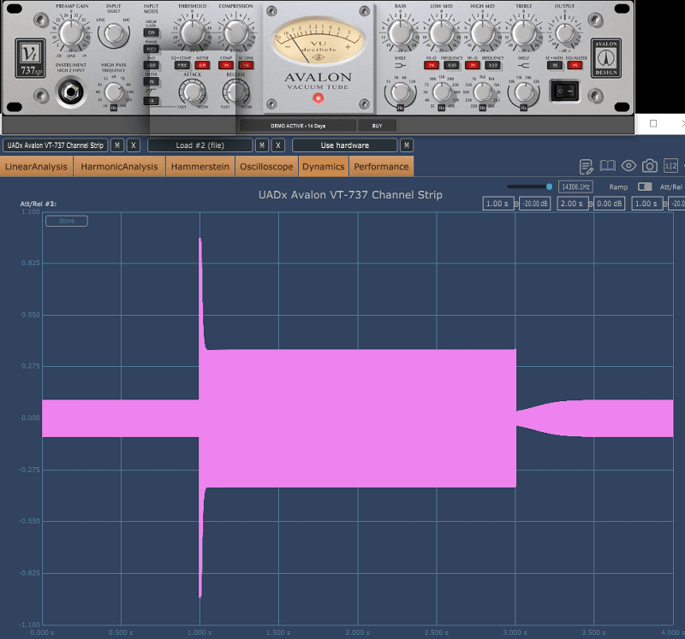Screen dimensions: 685x639
Task: Toggle the High Gain ON button
Action: pyautogui.click(x=152, y=33)
